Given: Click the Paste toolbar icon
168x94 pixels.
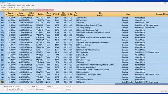Looking at the screenshot, I should coord(12,8).
